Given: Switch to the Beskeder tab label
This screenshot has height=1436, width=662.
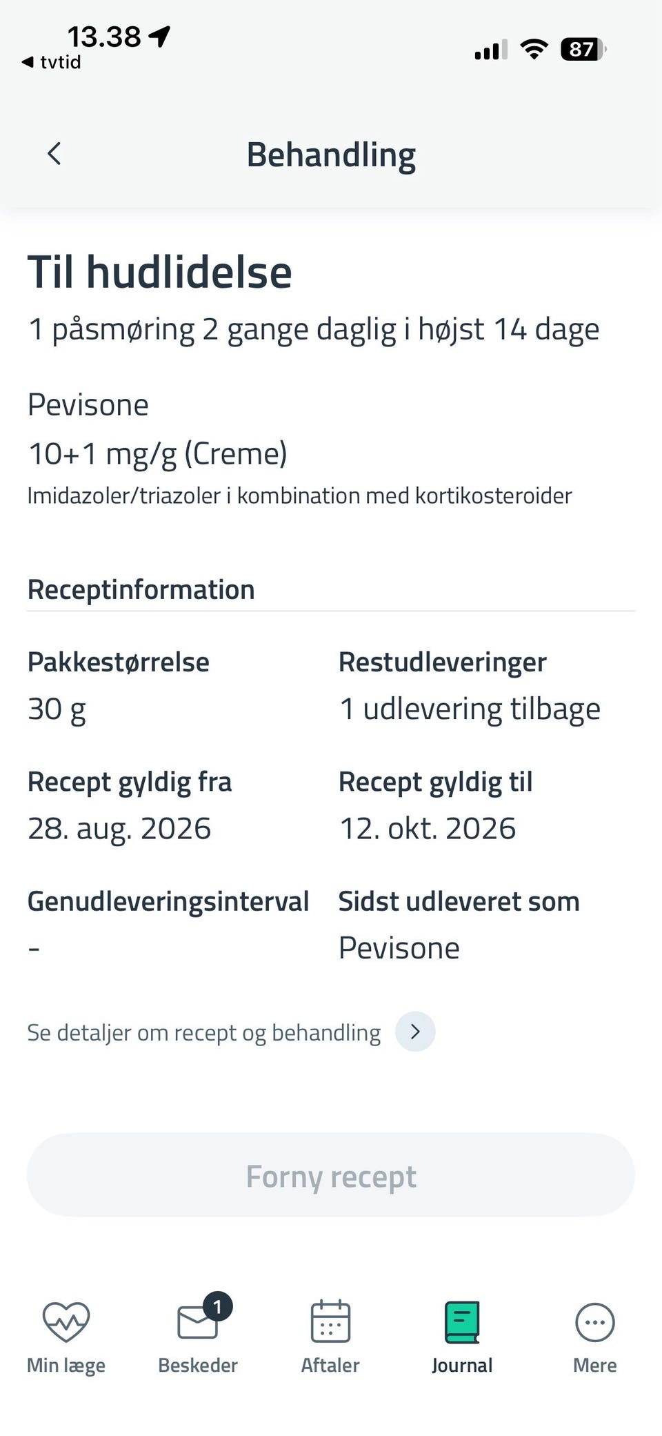Looking at the screenshot, I should pyautogui.click(x=198, y=1365).
